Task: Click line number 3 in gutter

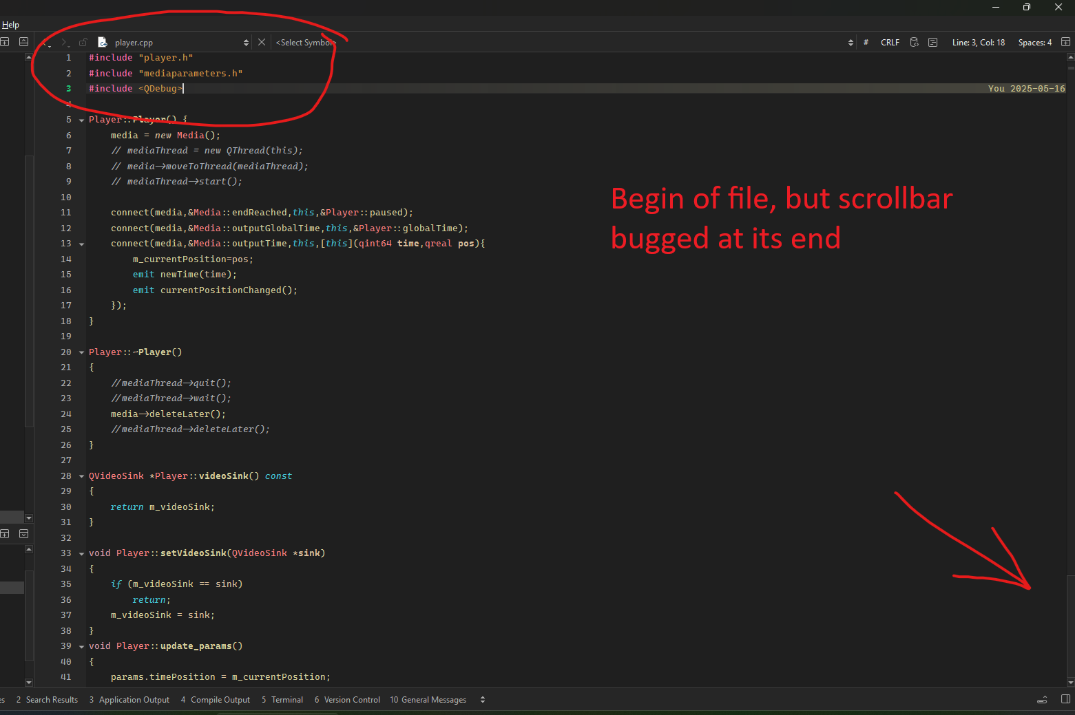Action: [68, 89]
